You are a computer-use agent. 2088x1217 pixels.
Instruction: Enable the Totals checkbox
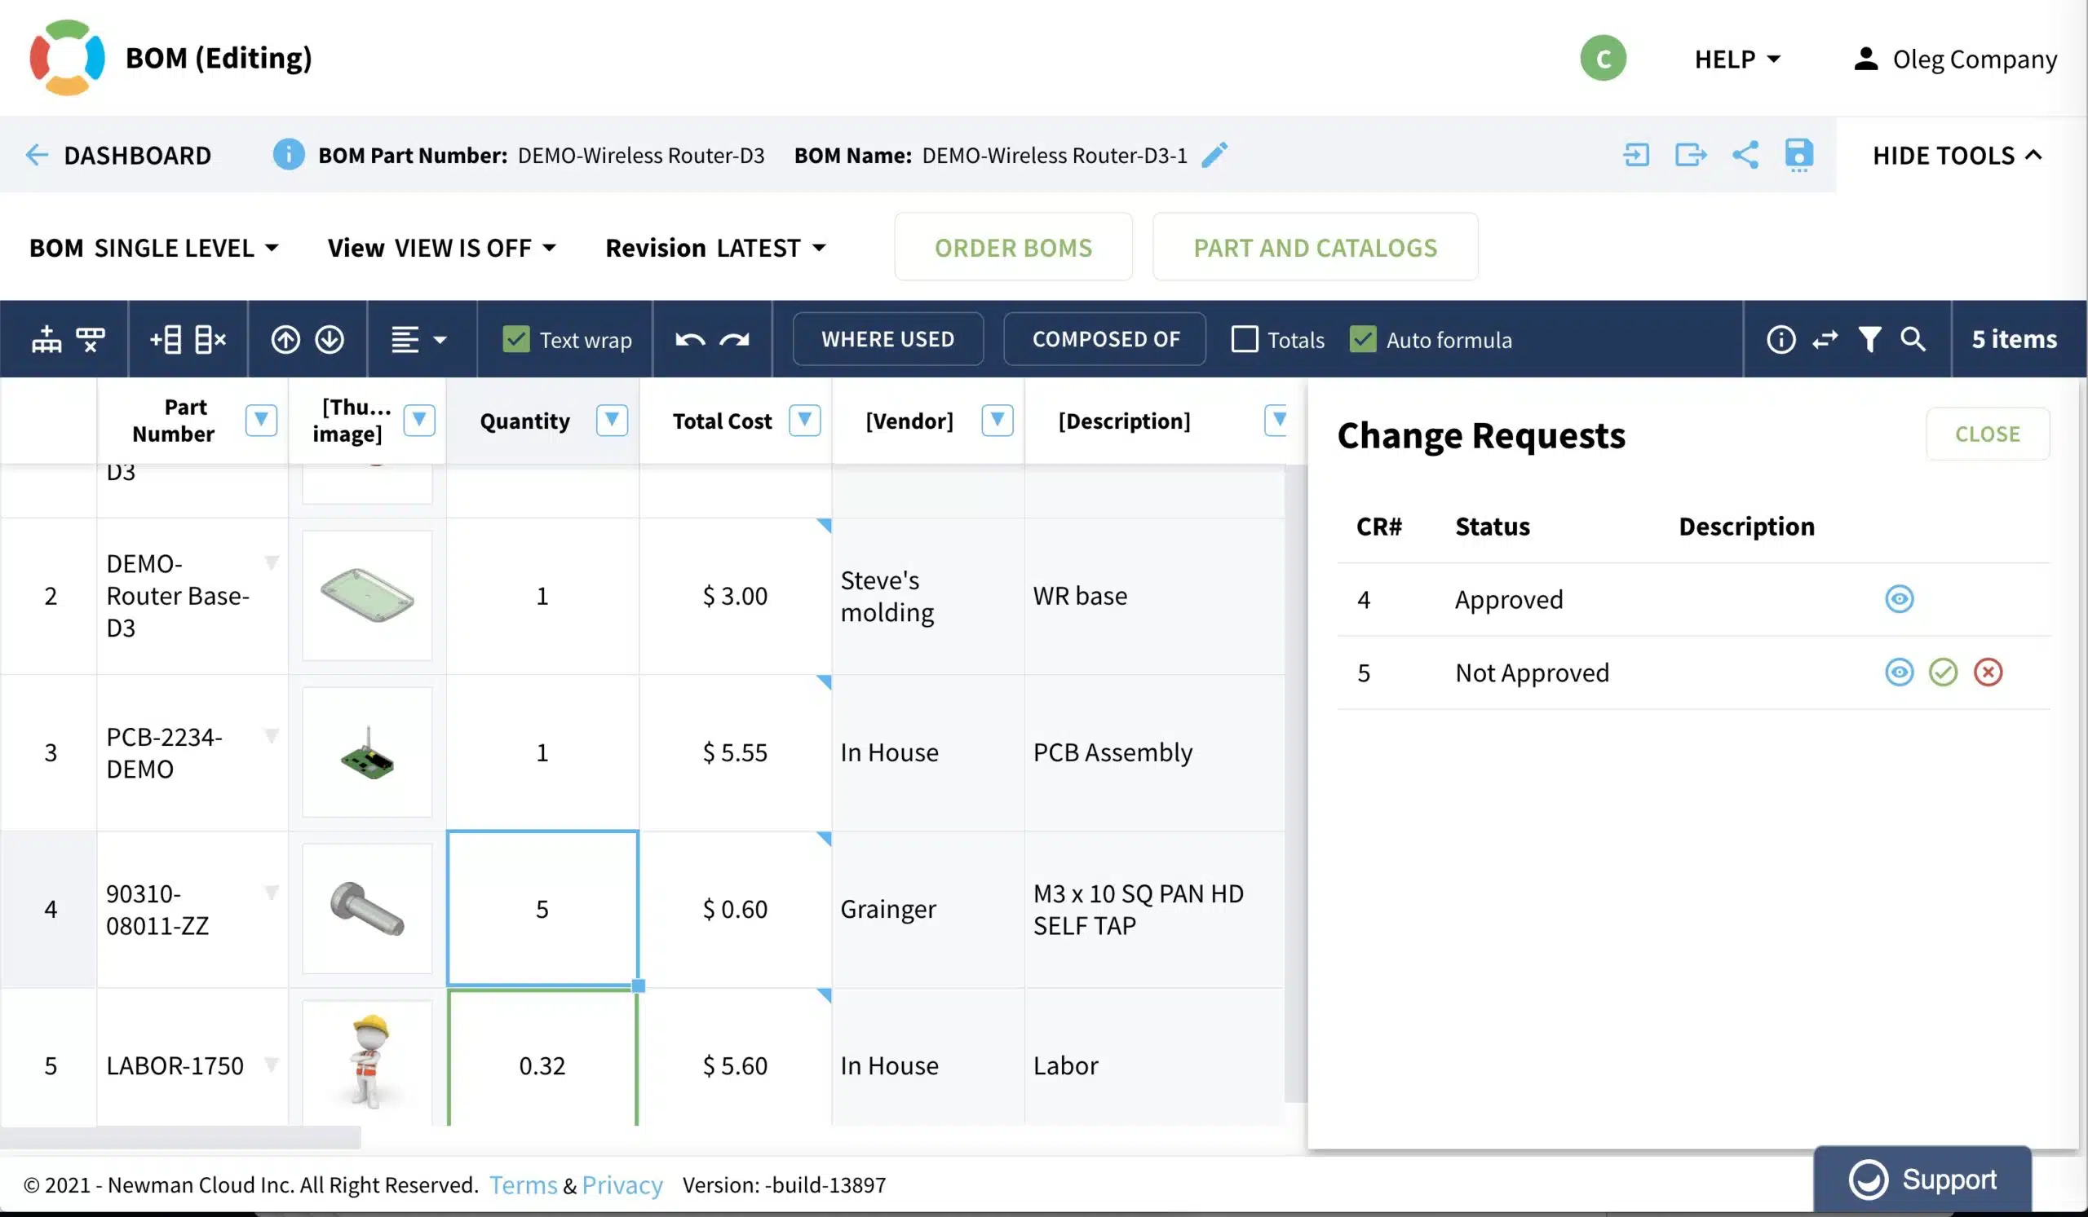(1245, 339)
